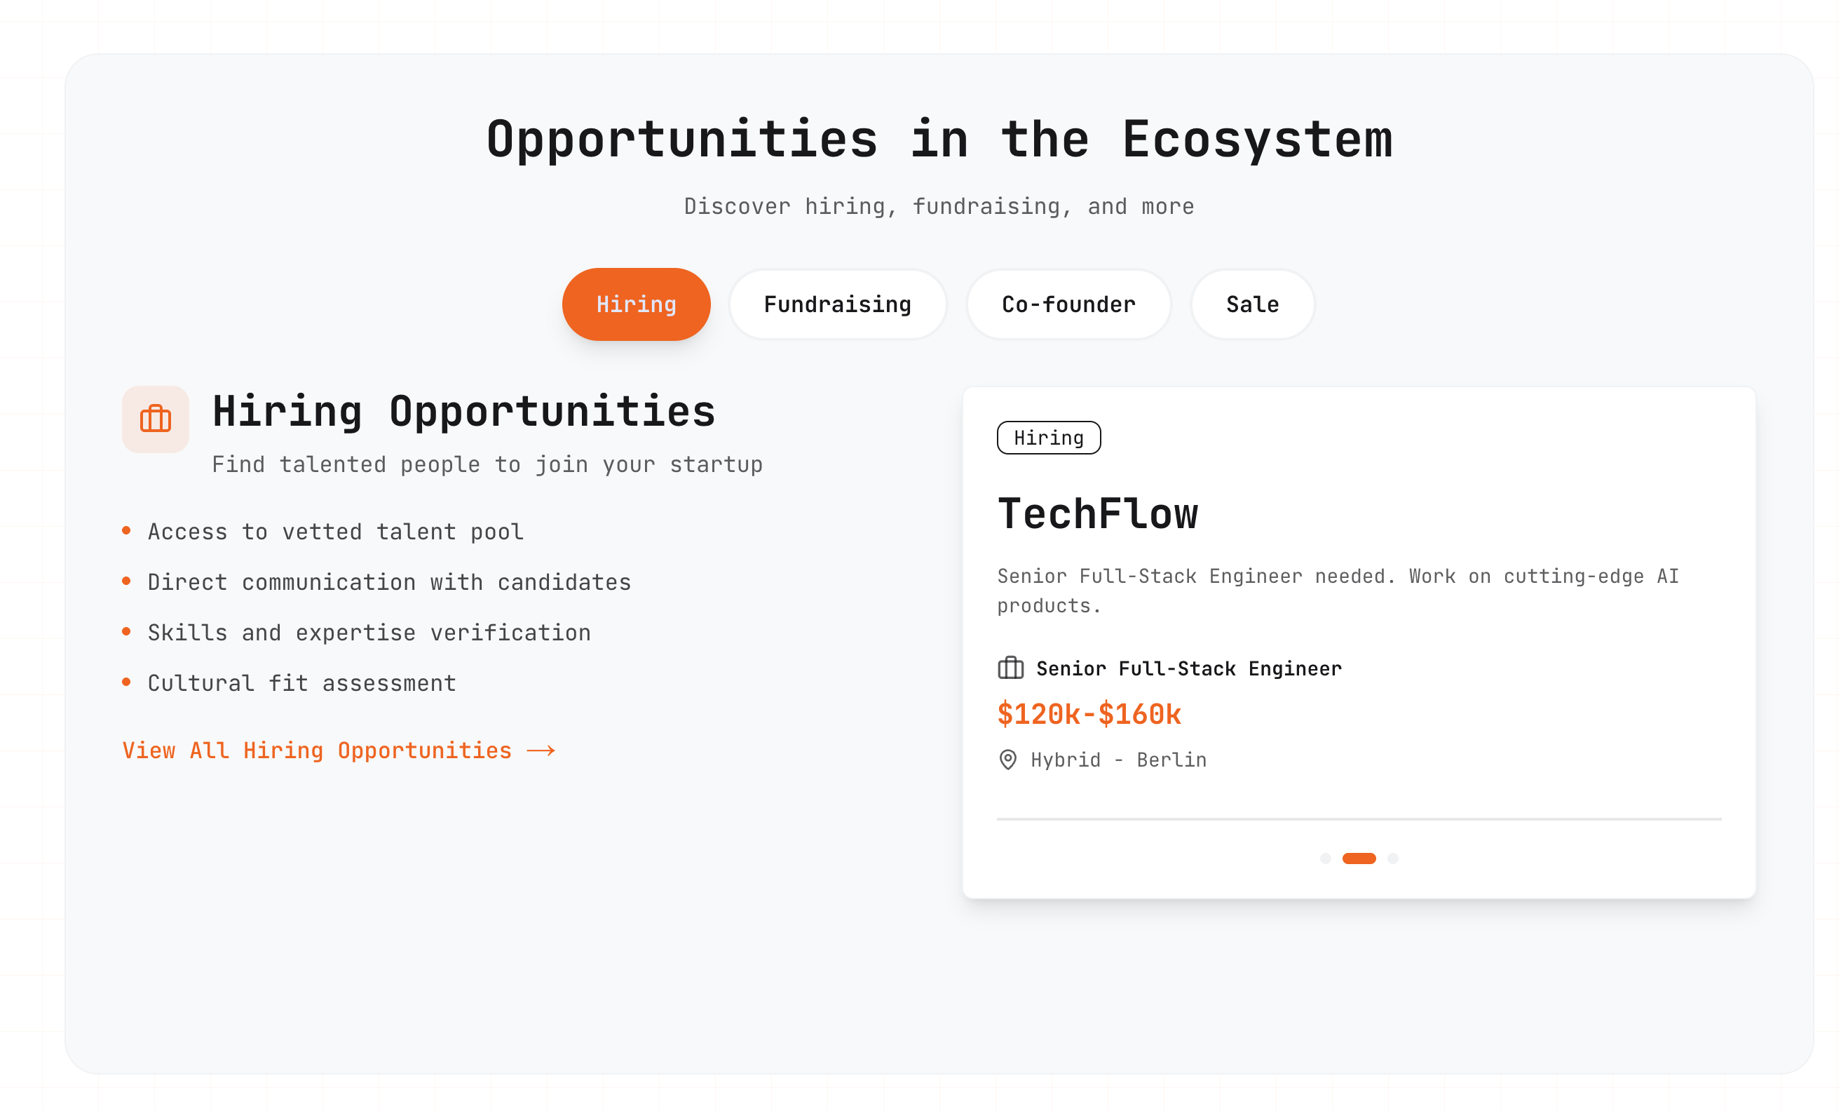Select the Sale category pill
The height and width of the screenshot is (1111, 1841).
[1252, 304]
